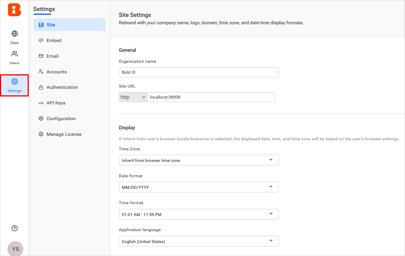The width and height of the screenshot is (405, 256).
Task: Open Manage License page
Action: pyautogui.click(x=64, y=134)
